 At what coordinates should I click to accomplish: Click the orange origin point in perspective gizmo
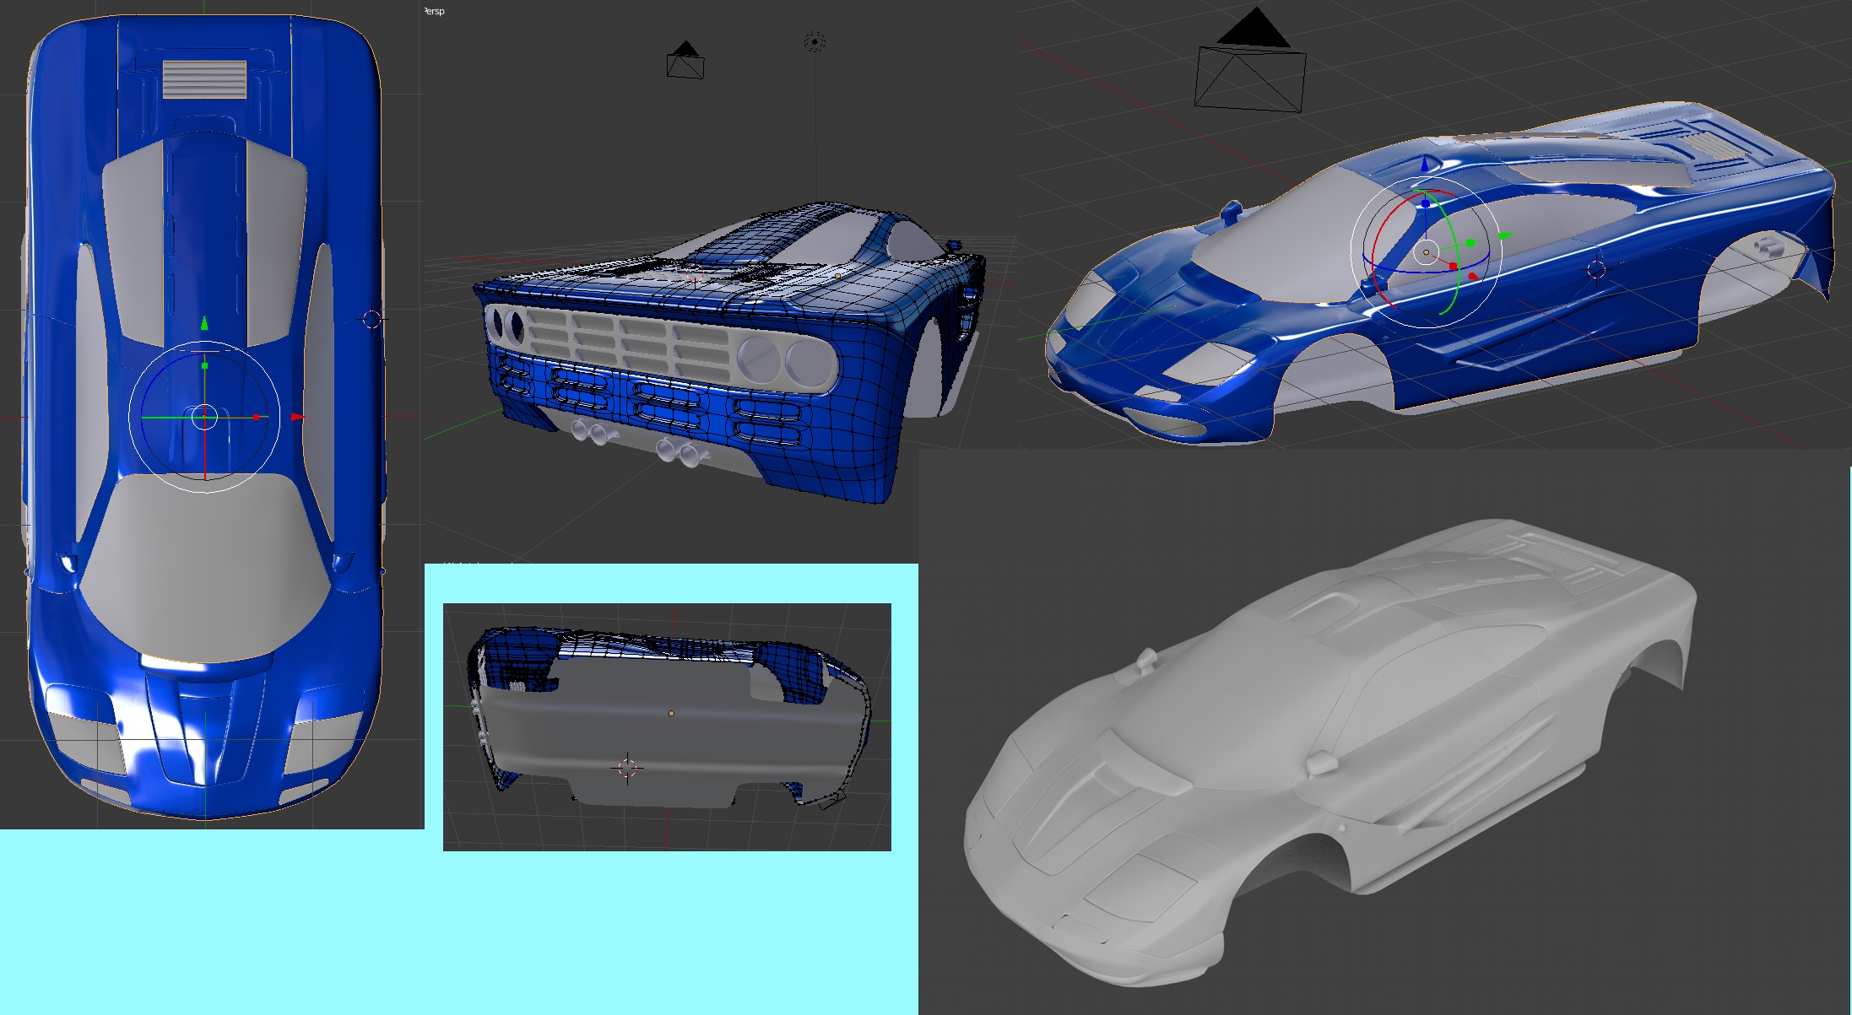click(x=1427, y=252)
